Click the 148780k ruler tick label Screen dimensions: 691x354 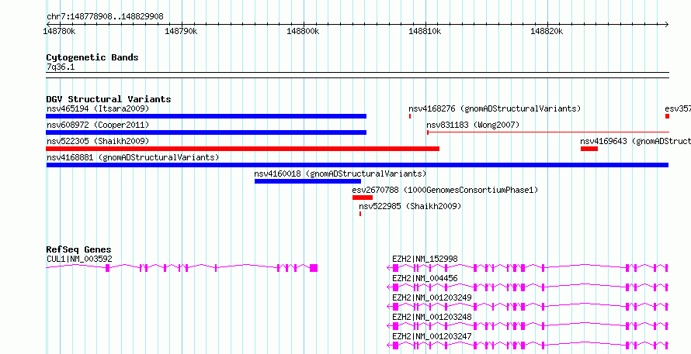click(x=60, y=31)
